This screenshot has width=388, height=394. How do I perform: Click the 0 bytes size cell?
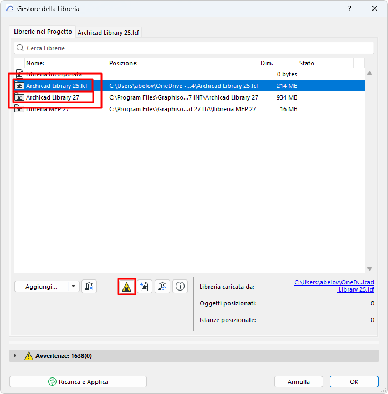287,74
